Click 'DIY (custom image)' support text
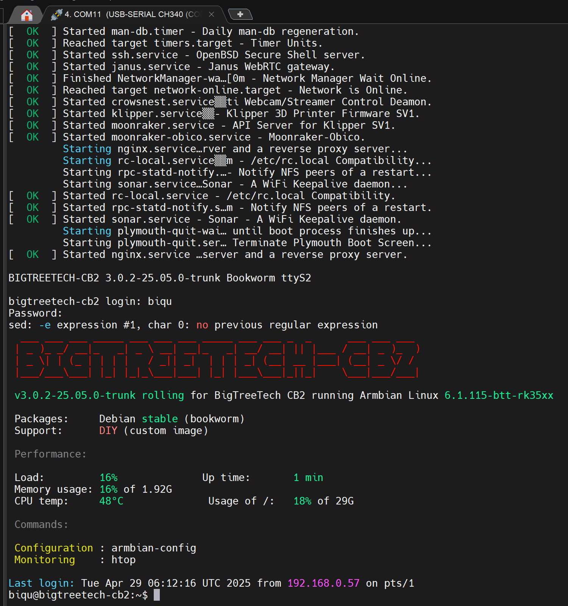The height and width of the screenshot is (606, 568). (x=154, y=431)
